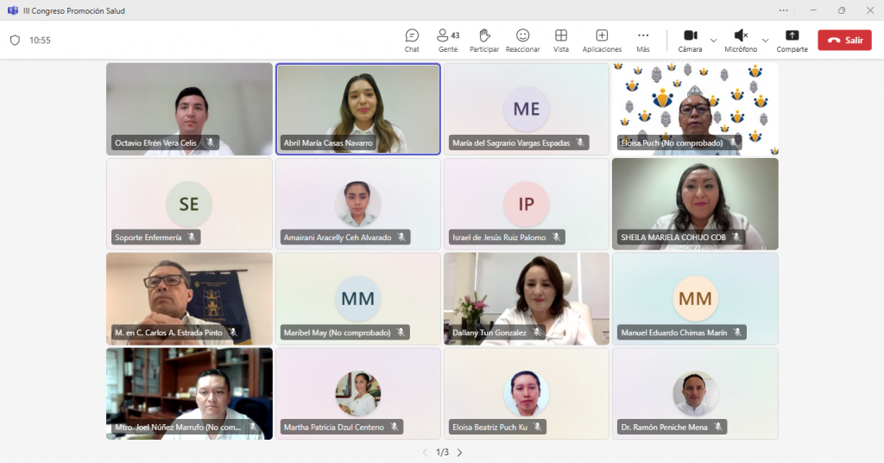Click Soporte Enfermería participant tile
The image size is (884, 463).
(x=189, y=204)
